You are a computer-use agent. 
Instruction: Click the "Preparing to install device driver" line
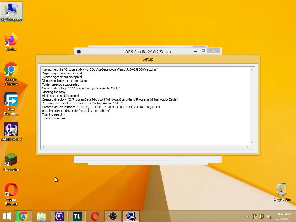(x=82, y=103)
